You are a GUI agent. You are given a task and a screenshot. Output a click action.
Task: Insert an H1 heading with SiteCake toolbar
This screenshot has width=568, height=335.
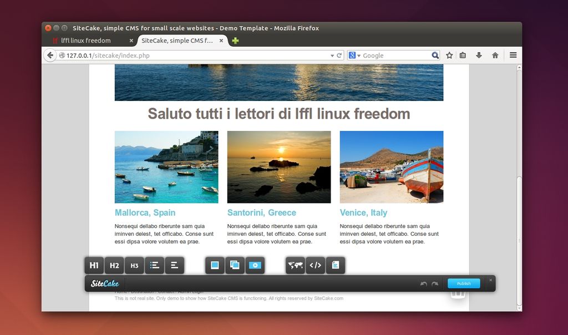pos(94,266)
